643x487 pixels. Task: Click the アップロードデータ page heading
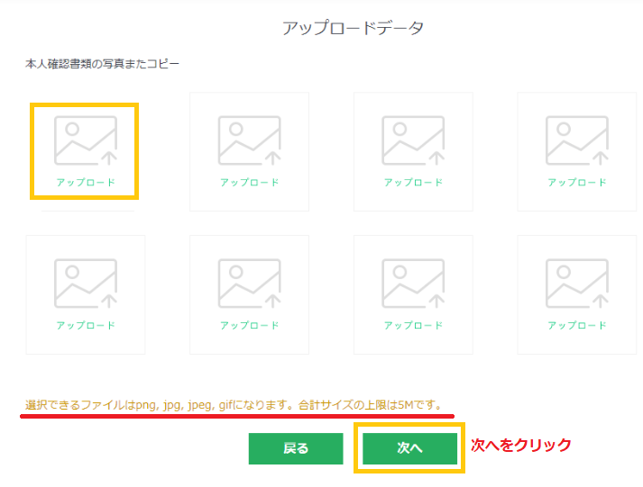(353, 28)
